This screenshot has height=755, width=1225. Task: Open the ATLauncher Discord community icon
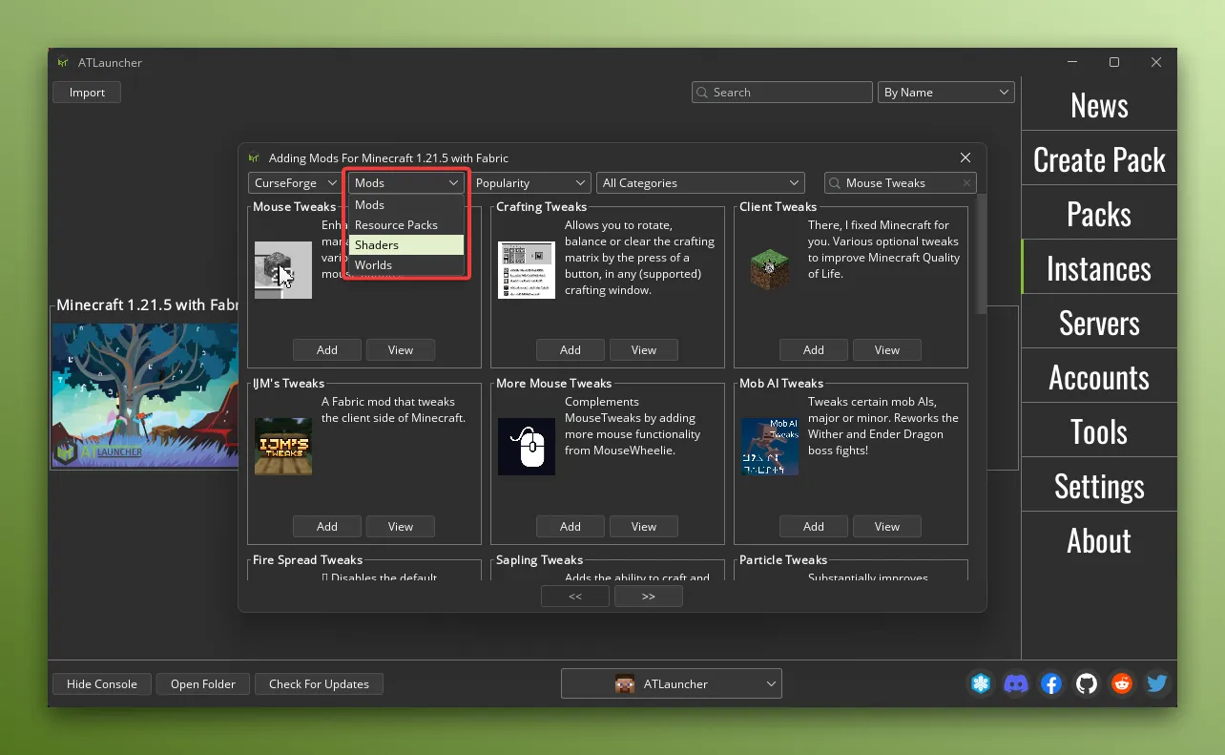coord(1016,683)
